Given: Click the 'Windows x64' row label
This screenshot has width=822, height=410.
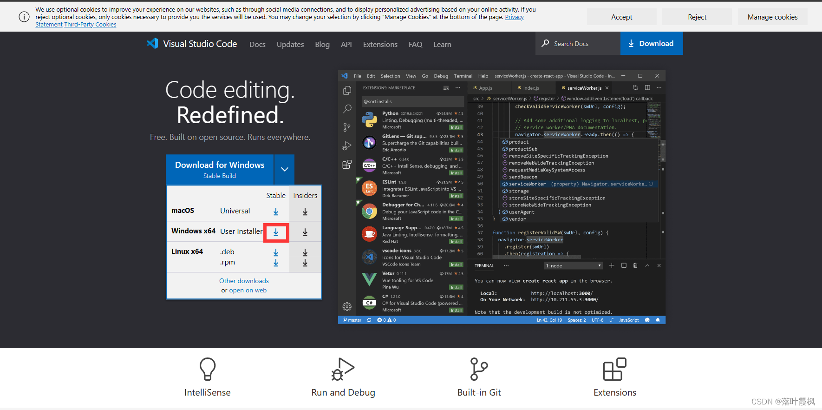Looking at the screenshot, I should point(193,231).
